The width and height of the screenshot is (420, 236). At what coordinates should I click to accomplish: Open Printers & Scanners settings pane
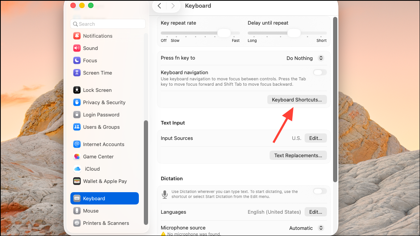(106, 223)
